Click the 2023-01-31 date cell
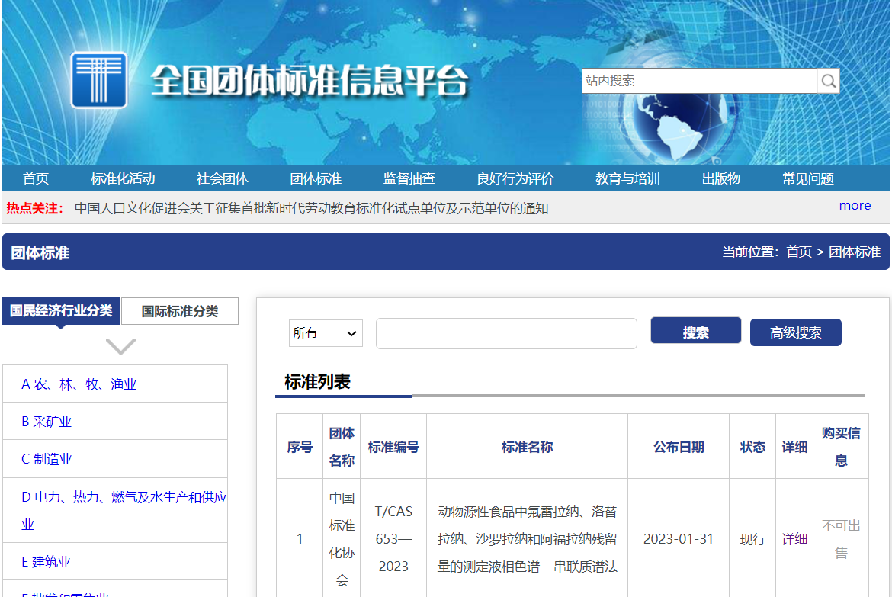The height and width of the screenshot is (597, 892). 679,539
